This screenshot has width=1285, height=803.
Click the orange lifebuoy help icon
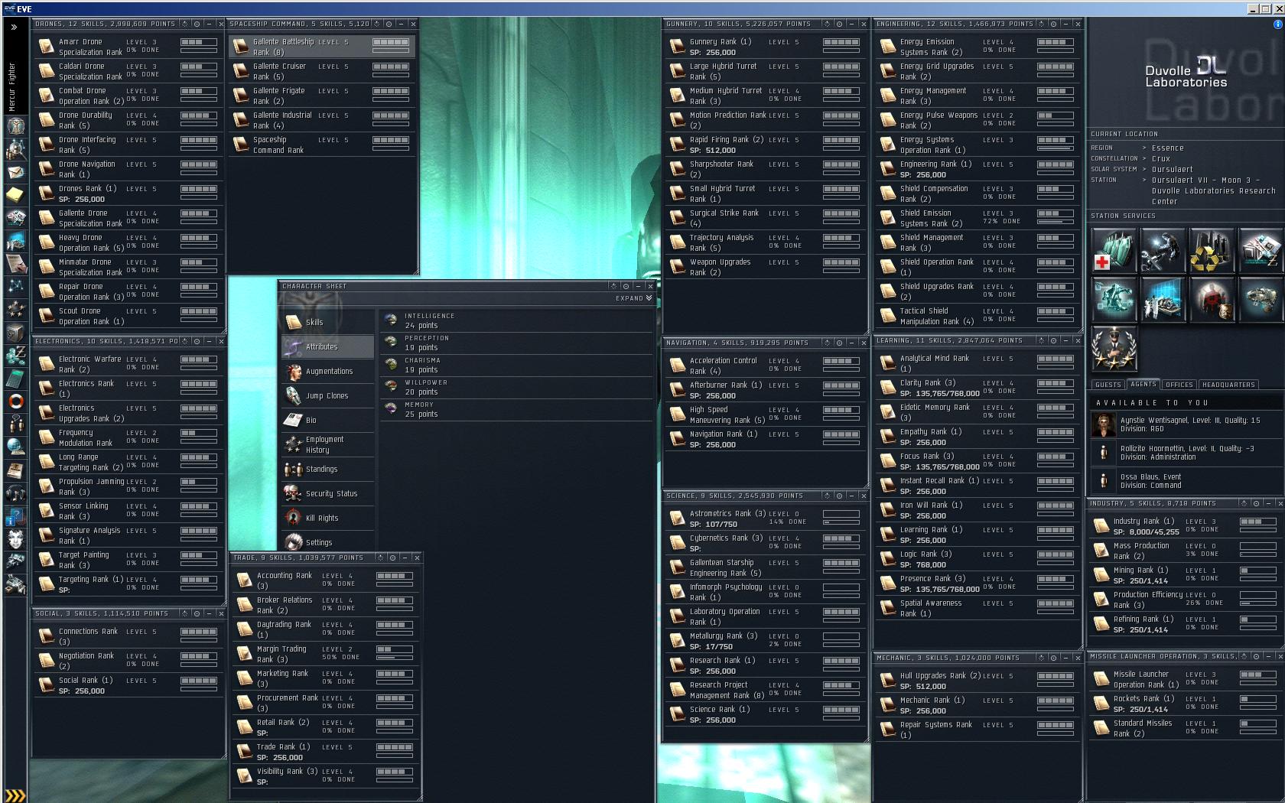click(x=15, y=401)
